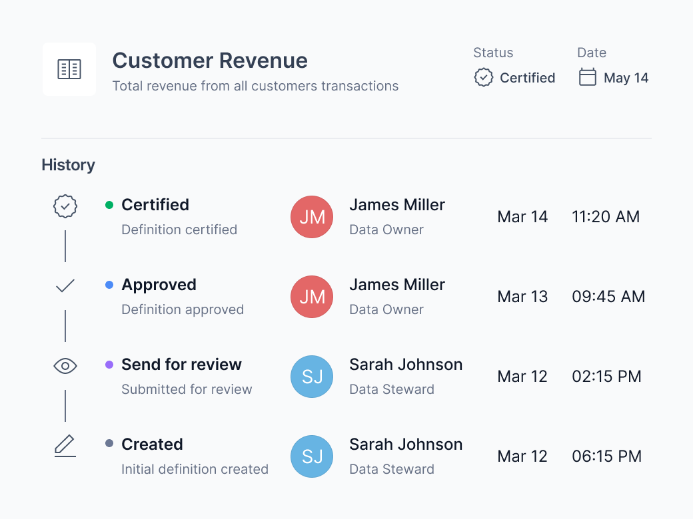Screen dimensions: 693x519
Task: Click the calendar icon next to May 14
Action: pyautogui.click(x=587, y=77)
